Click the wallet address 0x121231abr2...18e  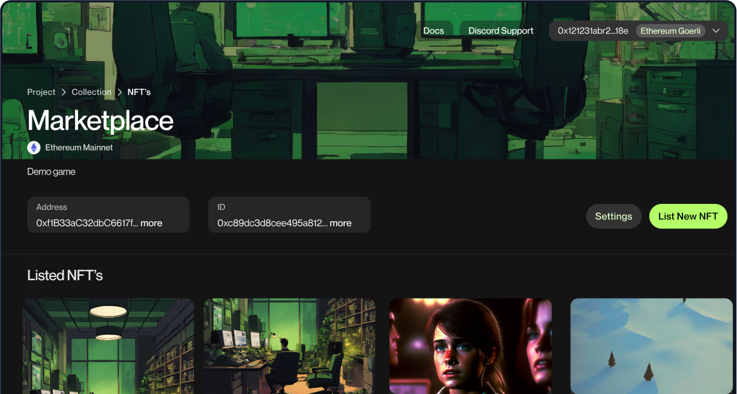[592, 31]
